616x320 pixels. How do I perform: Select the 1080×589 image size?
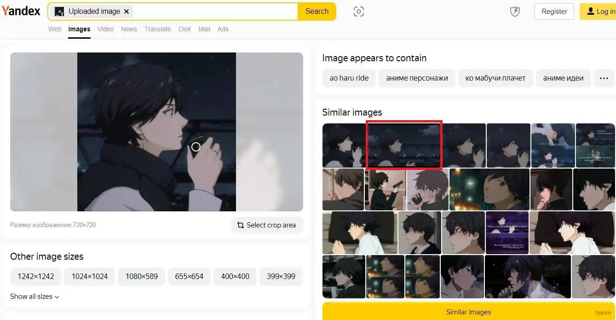[x=142, y=277]
